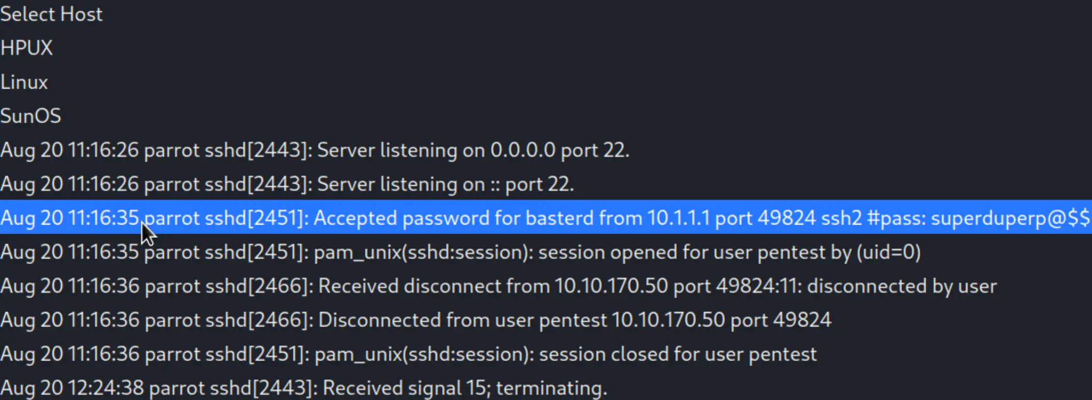Select the 'Received signal 15; terminating' line
Screen dimensions: 1092x400
coord(303,388)
